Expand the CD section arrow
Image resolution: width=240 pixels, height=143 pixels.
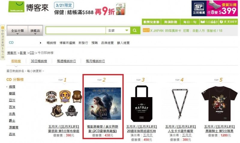[x=40, y=43]
